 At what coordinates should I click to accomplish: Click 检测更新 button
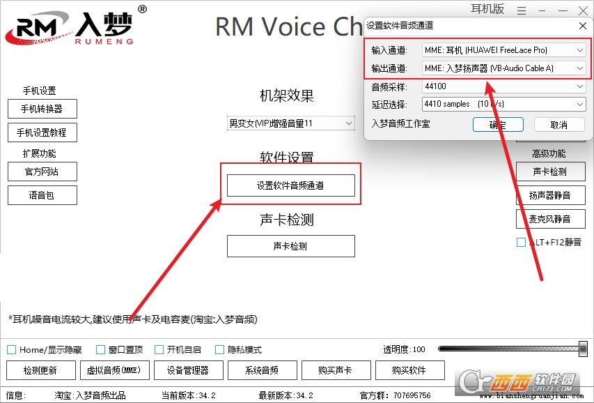(x=41, y=370)
